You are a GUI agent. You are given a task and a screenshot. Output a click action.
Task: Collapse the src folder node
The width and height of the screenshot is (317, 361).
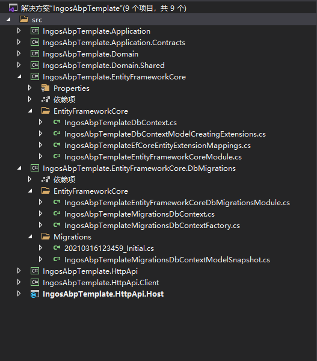[8, 20]
